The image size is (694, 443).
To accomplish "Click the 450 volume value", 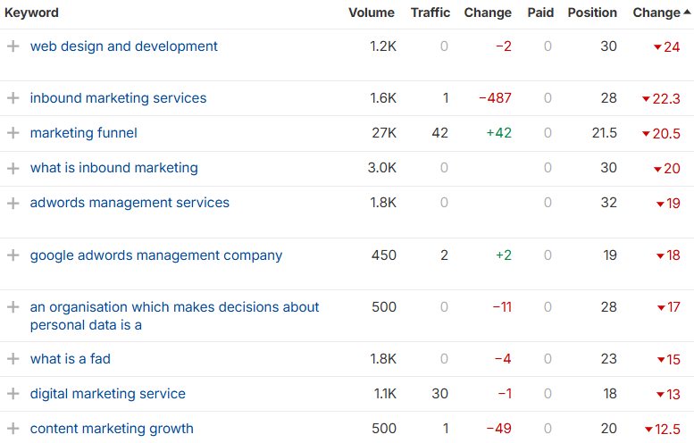I will coord(384,255).
